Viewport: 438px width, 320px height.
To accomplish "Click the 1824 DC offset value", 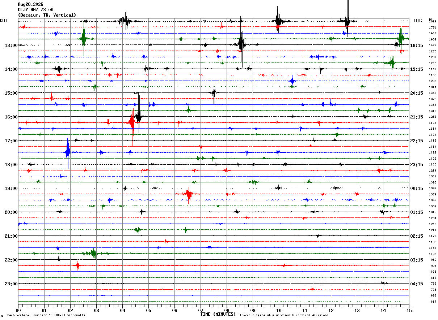I will [x=433, y=22].
